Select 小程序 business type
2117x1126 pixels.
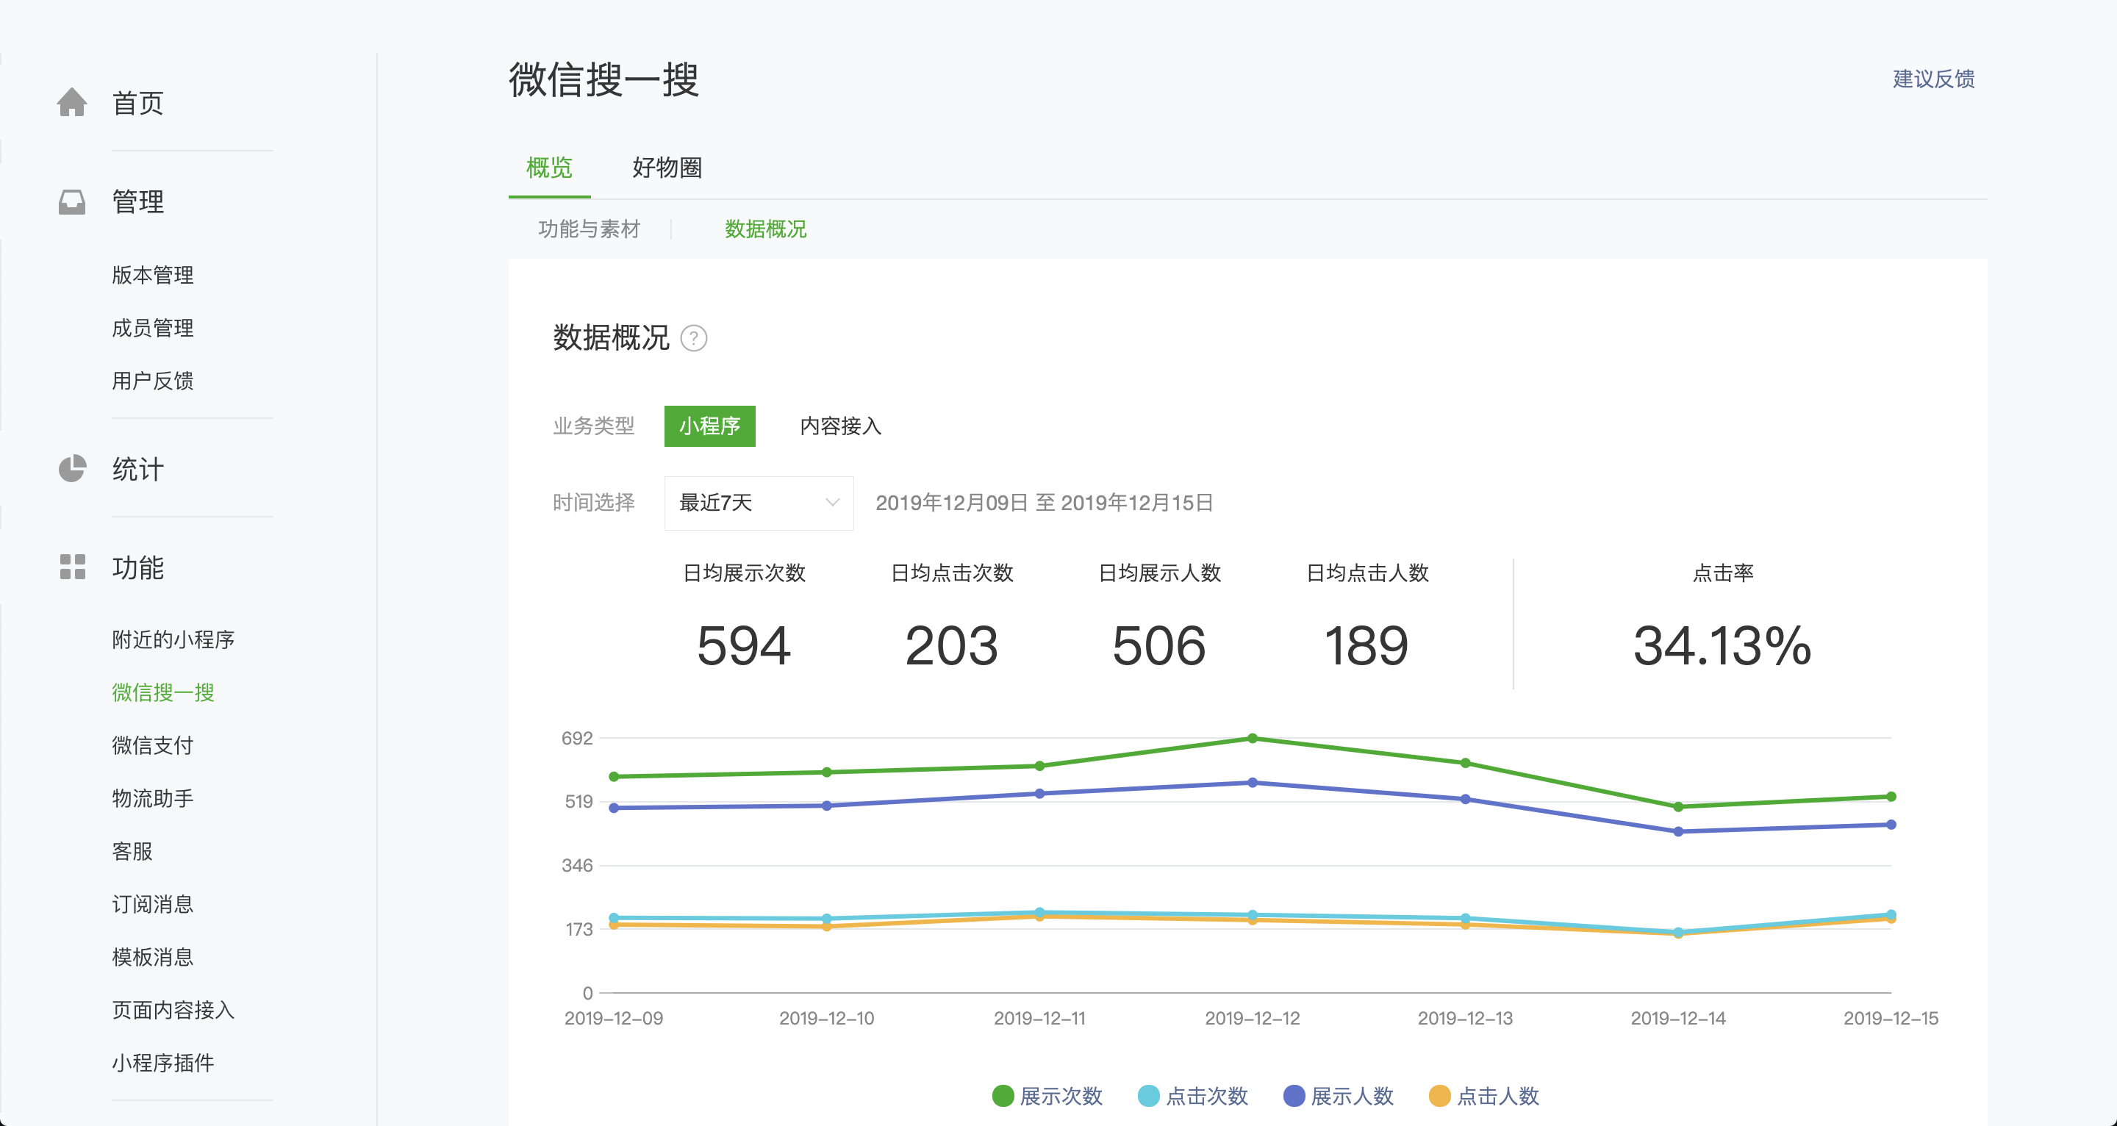click(x=709, y=426)
